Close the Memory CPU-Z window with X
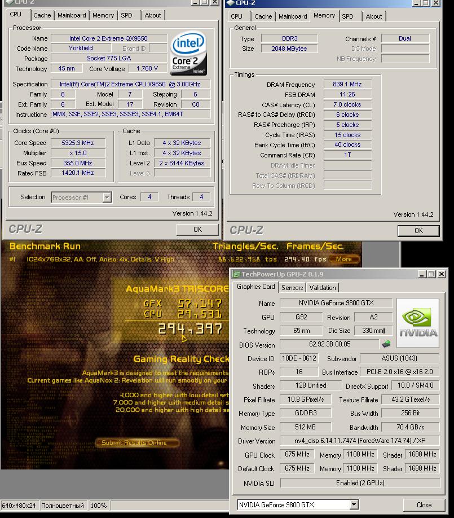This screenshot has height=518, width=454. click(436, 3)
